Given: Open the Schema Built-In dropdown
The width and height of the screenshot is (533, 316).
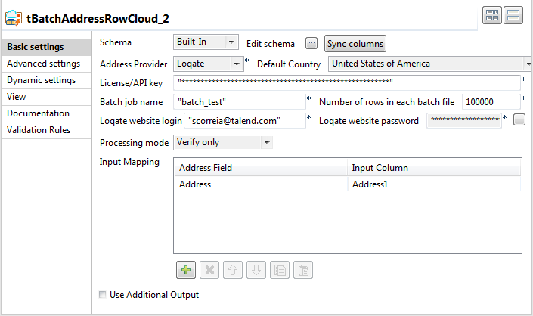Looking at the screenshot, I should (206, 43).
